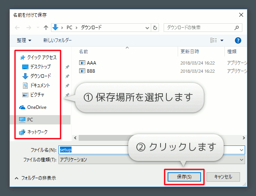Collapse folders via フォルダーの非表示
This screenshot has width=256, height=196.
(x=35, y=178)
